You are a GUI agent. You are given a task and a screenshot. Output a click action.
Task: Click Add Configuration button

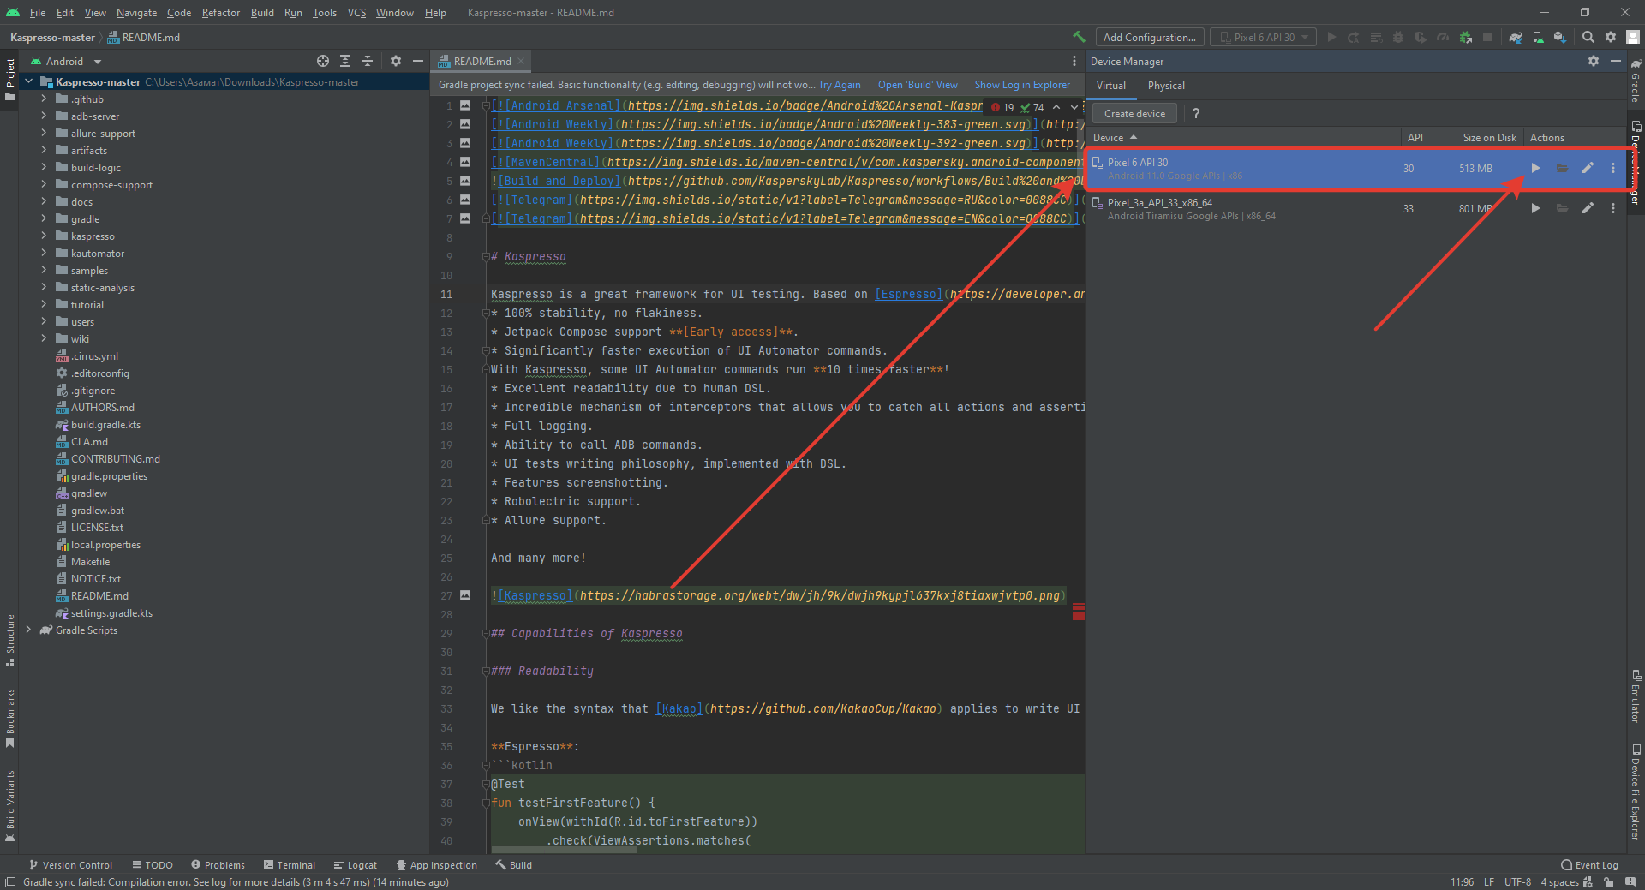pos(1149,37)
